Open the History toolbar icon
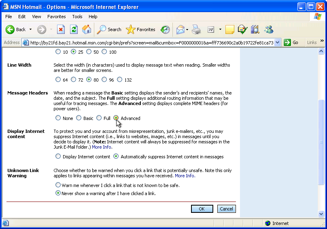This screenshot has height=229, width=327. [x=165, y=29]
